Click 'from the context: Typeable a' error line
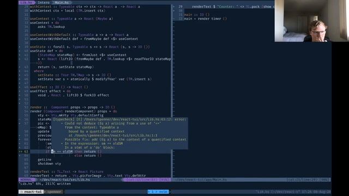This screenshot has height=196, width=349. tap(92, 127)
